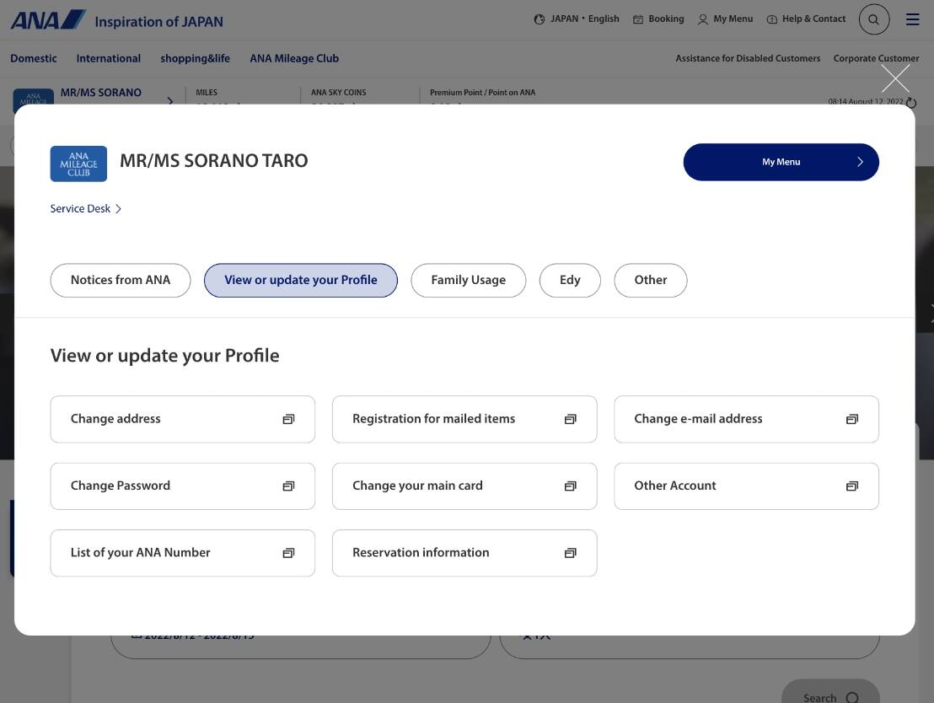Viewport: 934px width, 703px height.
Task: Open Help & Contact in header
Action: pyautogui.click(x=806, y=19)
